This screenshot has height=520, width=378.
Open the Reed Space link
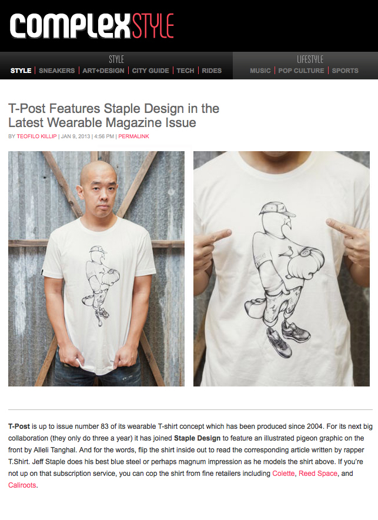[x=318, y=474]
